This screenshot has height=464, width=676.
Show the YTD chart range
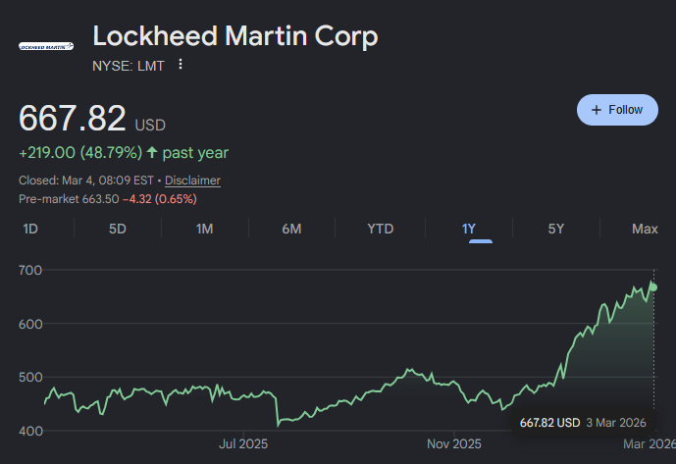click(381, 229)
